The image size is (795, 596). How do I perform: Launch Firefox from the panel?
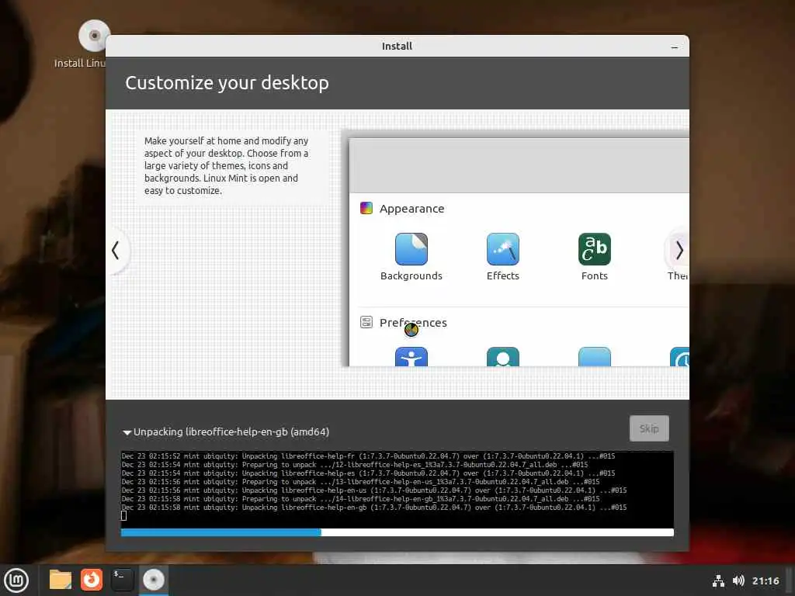pos(92,580)
